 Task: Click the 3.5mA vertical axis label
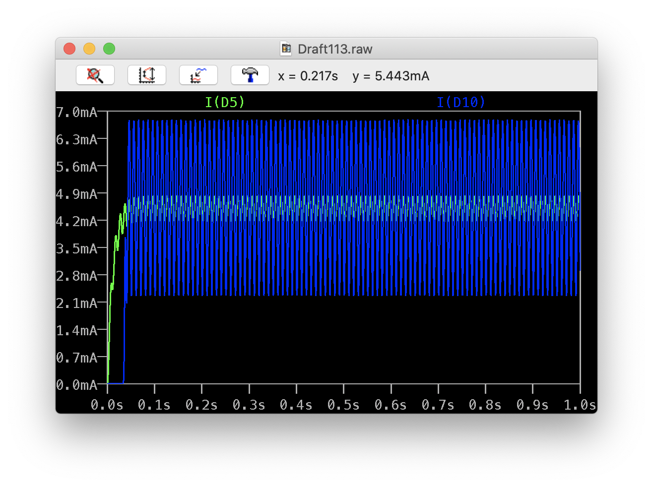pyautogui.click(x=77, y=249)
